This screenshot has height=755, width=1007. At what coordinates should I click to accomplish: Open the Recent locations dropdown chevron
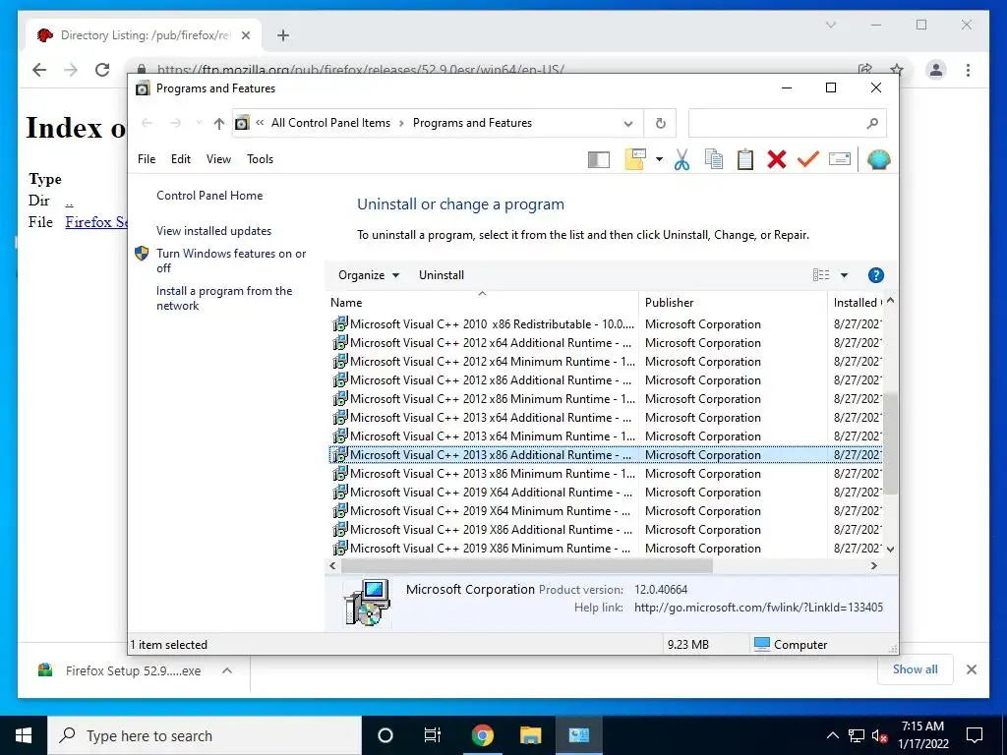(199, 123)
